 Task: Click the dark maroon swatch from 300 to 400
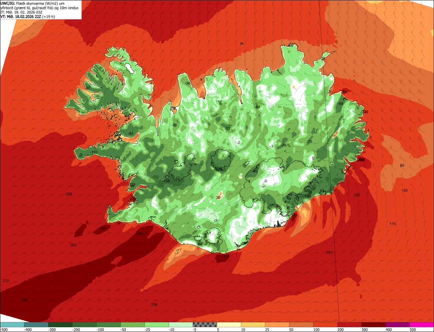pyautogui.click(x=373, y=325)
